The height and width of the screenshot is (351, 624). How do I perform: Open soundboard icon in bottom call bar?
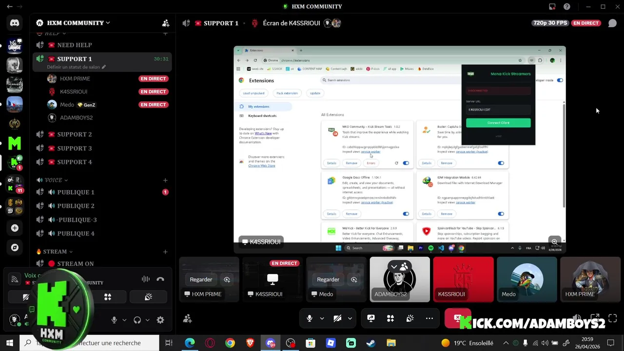point(410,318)
